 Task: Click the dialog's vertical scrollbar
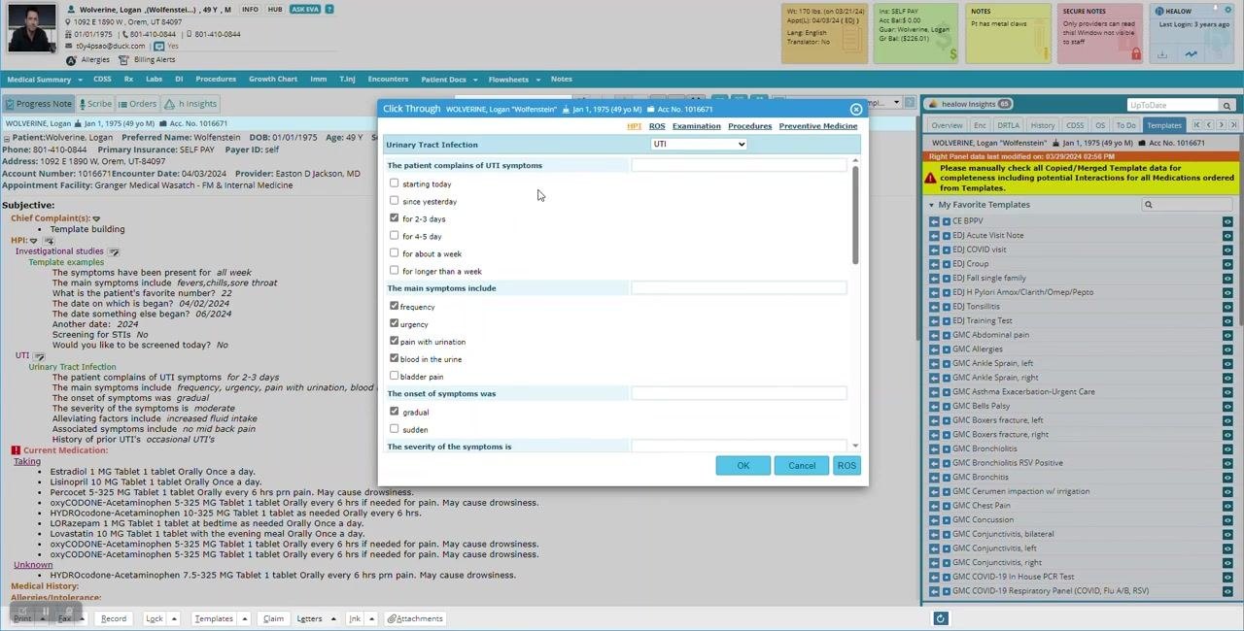click(855, 215)
